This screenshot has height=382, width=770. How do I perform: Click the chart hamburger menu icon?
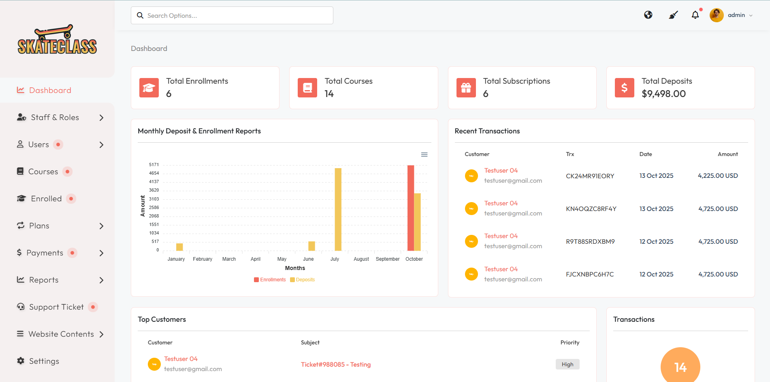424,155
